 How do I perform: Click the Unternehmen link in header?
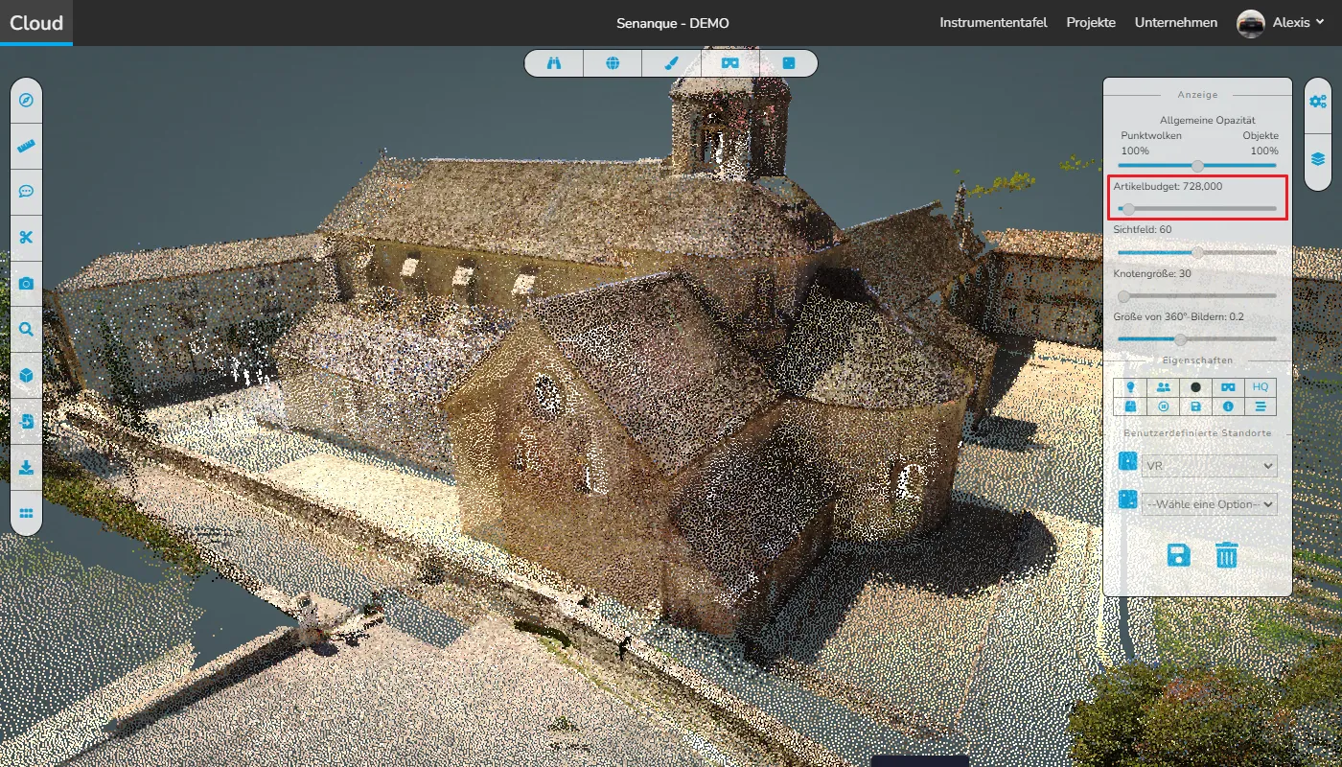tap(1176, 23)
